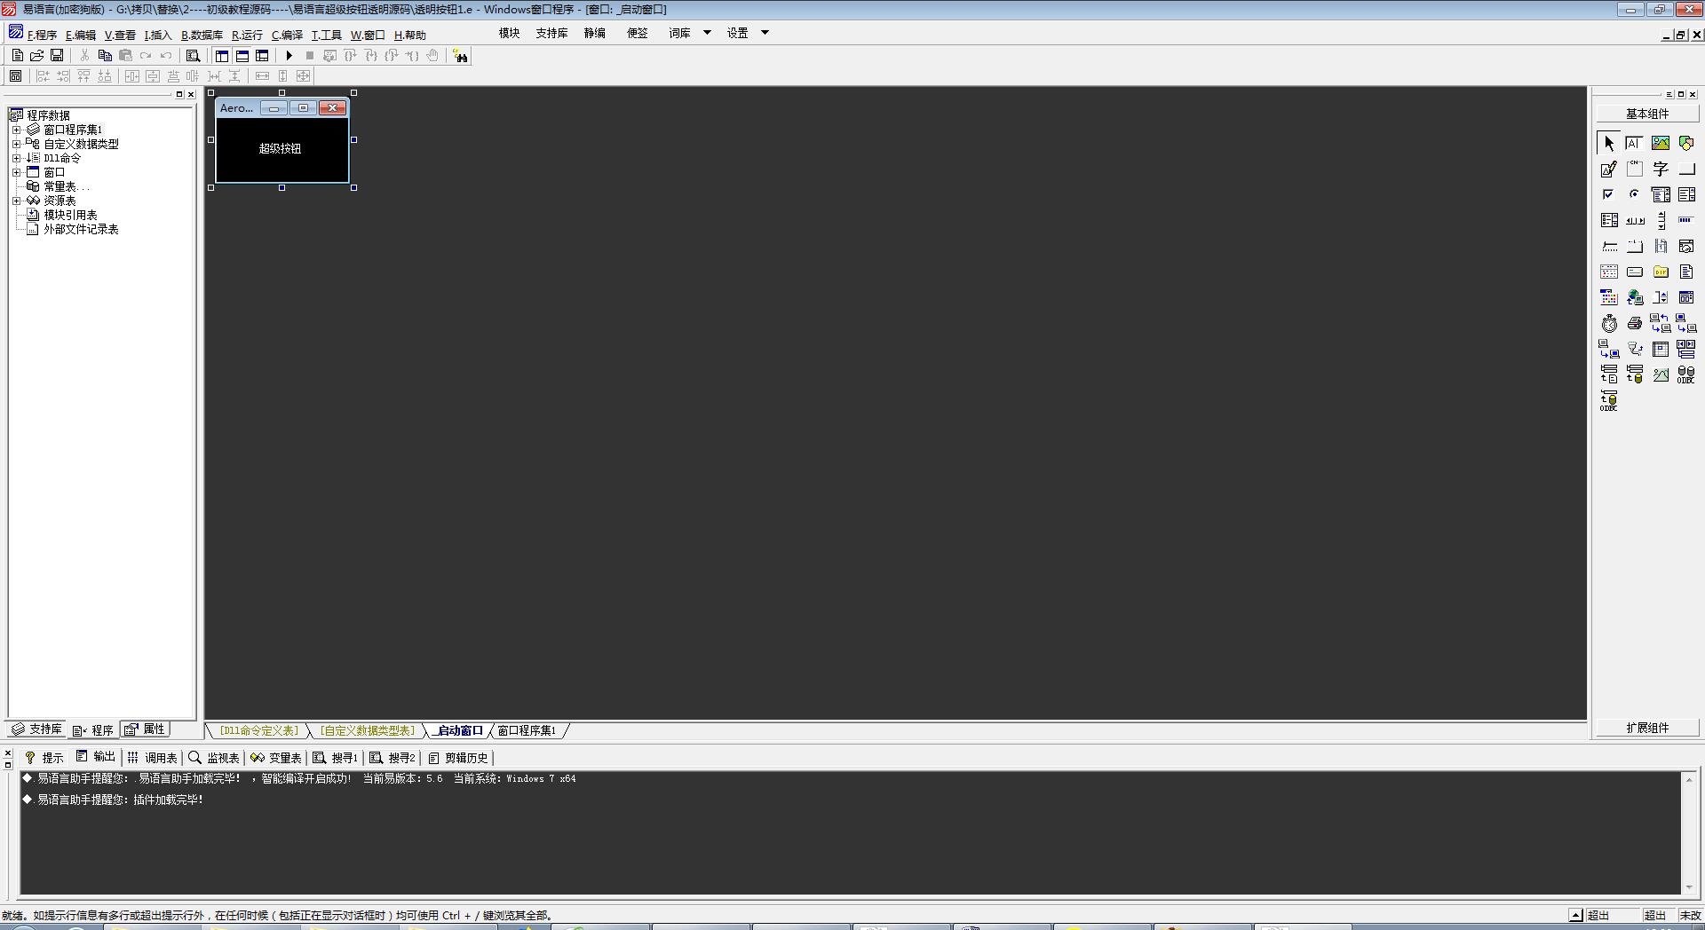Select the combo box component tool
The height and width of the screenshot is (930, 1705).
coord(1660,194)
